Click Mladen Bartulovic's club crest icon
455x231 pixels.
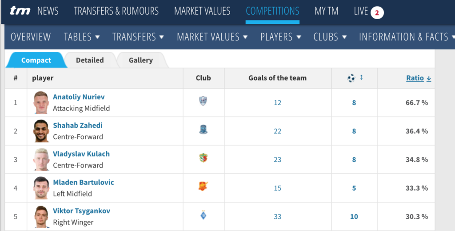pos(203,187)
